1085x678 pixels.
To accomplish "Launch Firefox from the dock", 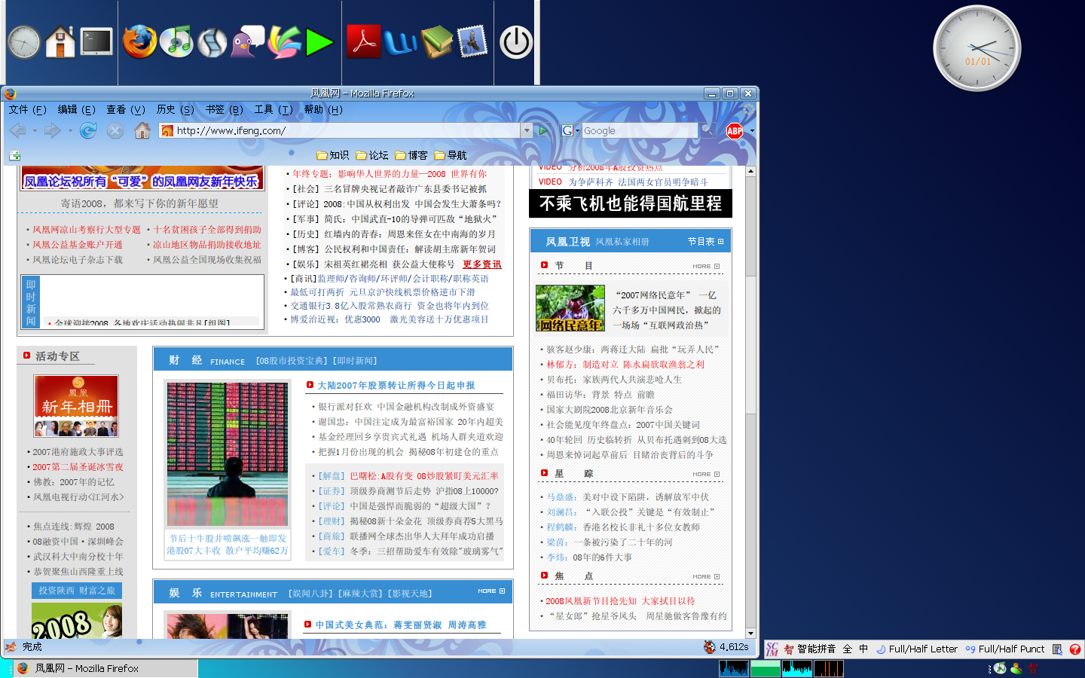I will tap(139, 41).
